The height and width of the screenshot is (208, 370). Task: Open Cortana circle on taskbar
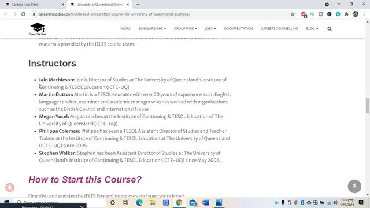(113, 203)
